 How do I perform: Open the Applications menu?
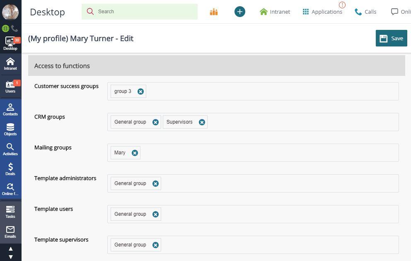point(322,12)
